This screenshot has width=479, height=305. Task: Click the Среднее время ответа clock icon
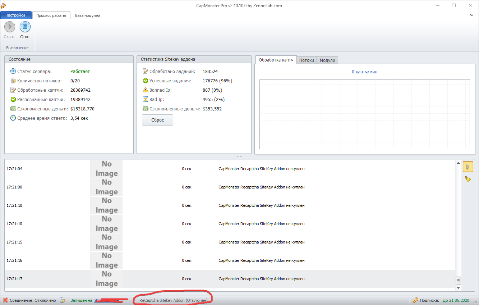point(13,118)
